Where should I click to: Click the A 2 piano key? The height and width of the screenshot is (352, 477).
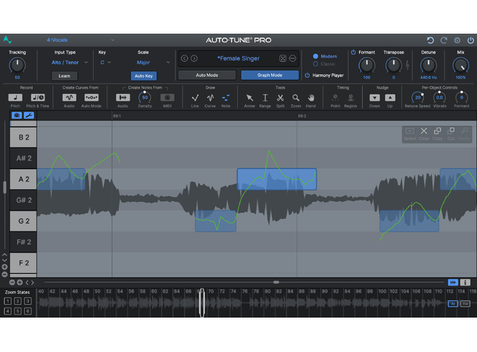23,179
